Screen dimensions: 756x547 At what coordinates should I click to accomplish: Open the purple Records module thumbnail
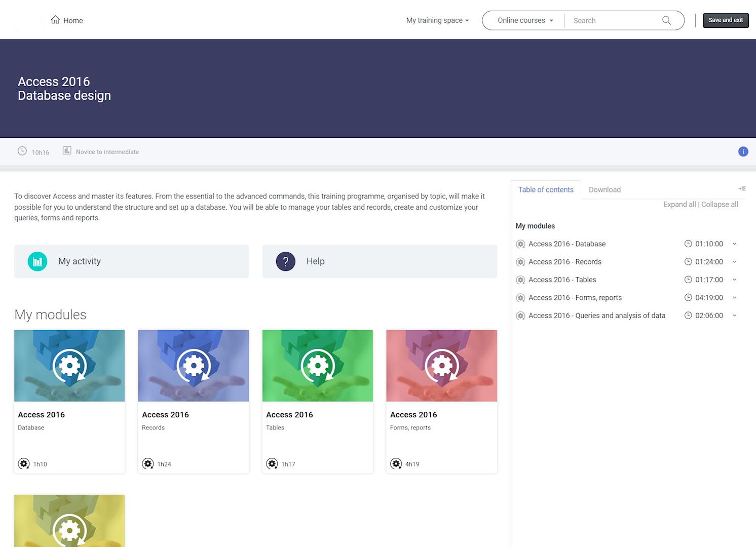click(x=194, y=366)
